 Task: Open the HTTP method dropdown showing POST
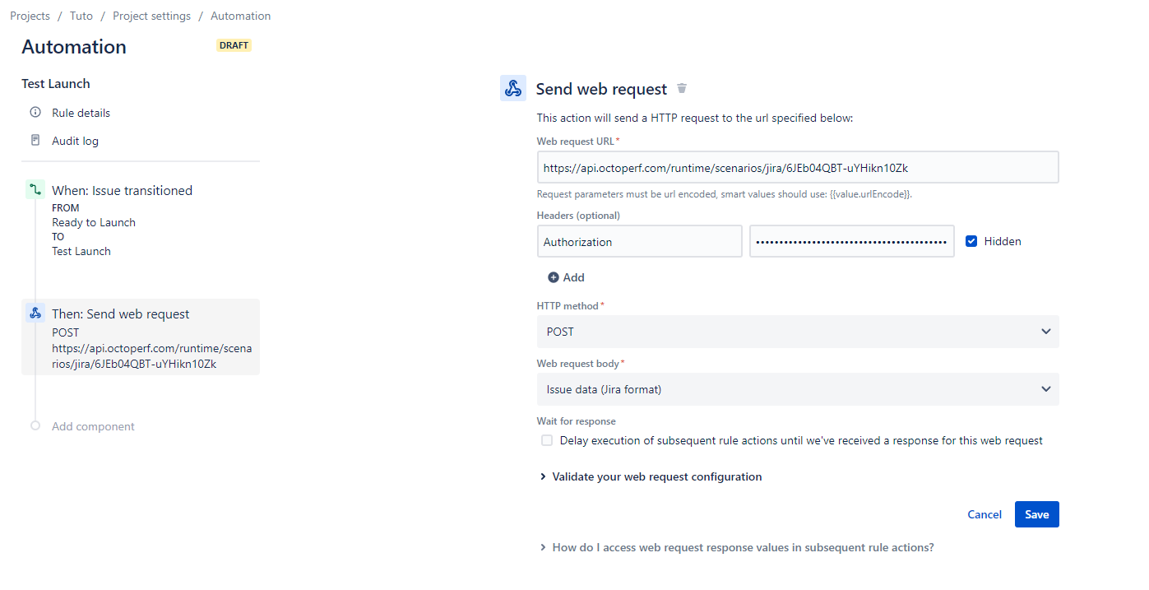[797, 331]
